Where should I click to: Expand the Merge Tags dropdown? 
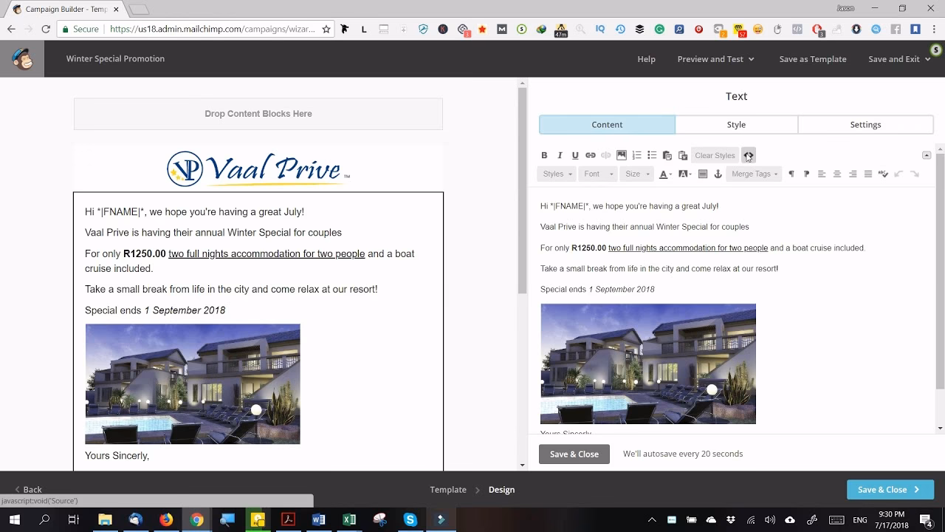pos(754,174)
